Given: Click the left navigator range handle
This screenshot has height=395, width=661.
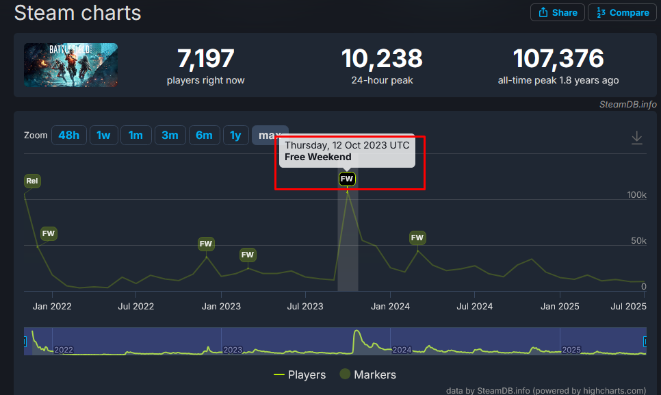Looking at the screenshot, I should click(25, 342).
